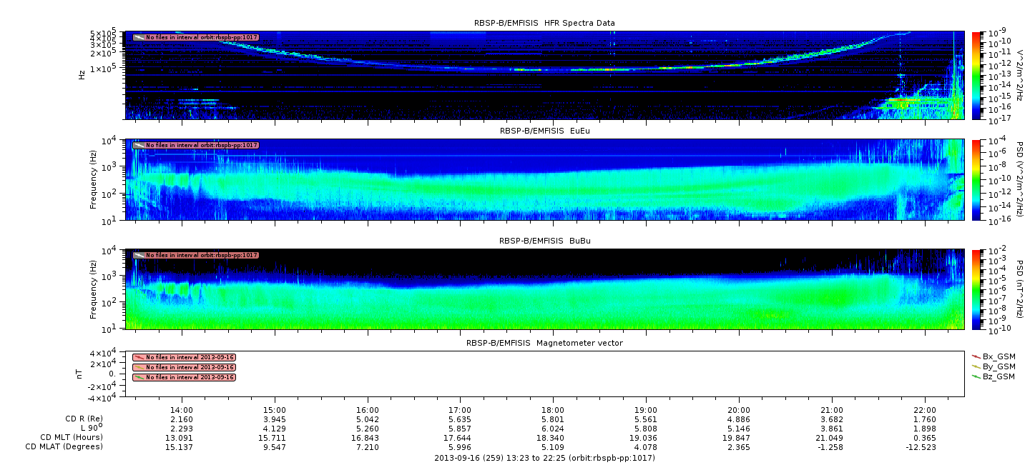Image resolution: width=1035 pixels, height=470 pixels.
Task: Click the warning icon in the HFR Spectra panel
Action: [139, 37]
